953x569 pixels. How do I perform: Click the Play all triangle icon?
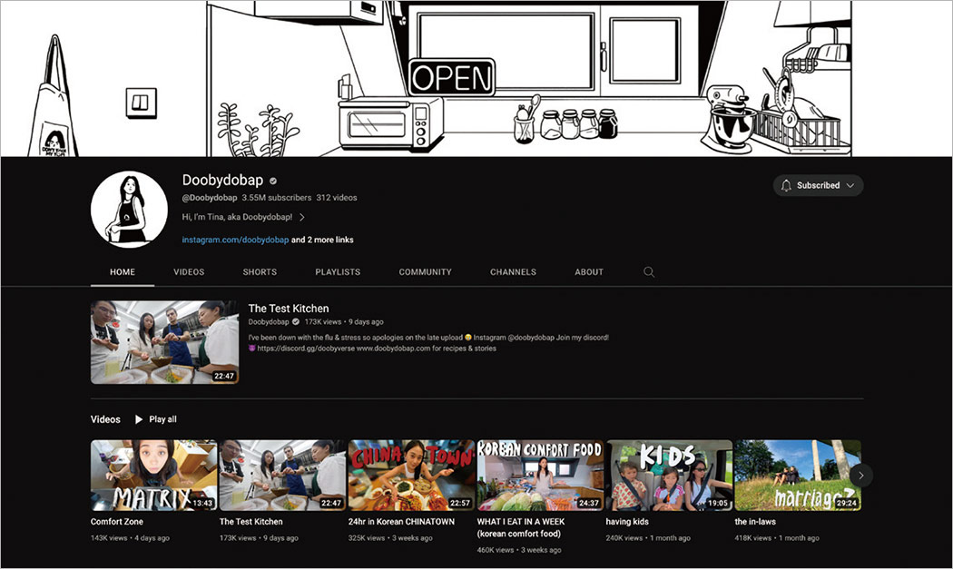click(139, 419)
